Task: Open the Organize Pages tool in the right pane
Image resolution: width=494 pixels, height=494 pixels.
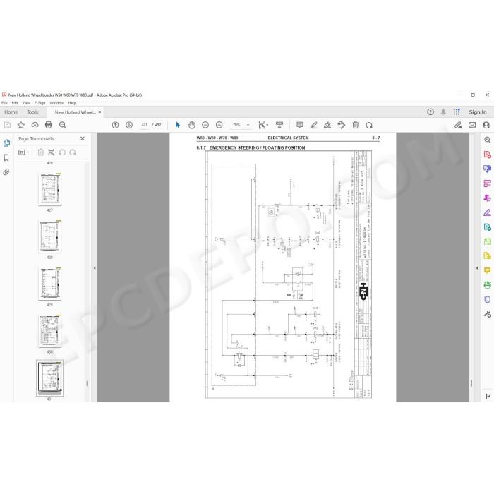Action: [x=488, y=183]
